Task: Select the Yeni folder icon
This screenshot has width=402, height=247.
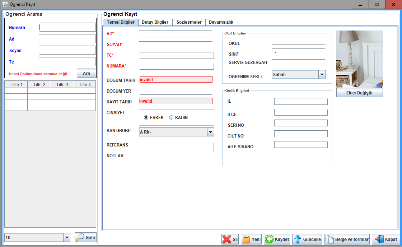Action: coord(247,239)
